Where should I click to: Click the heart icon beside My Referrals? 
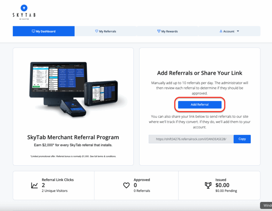(x=97, y=31)
